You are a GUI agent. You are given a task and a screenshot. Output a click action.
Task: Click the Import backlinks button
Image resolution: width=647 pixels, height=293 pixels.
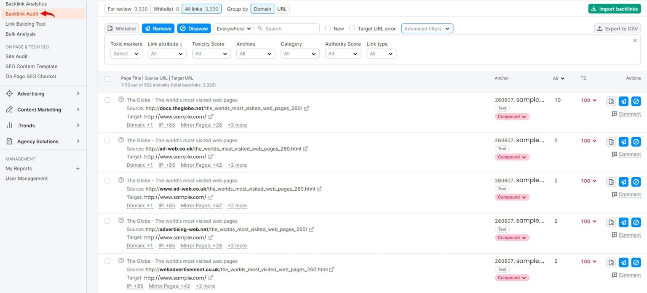[x=615, y=9]
